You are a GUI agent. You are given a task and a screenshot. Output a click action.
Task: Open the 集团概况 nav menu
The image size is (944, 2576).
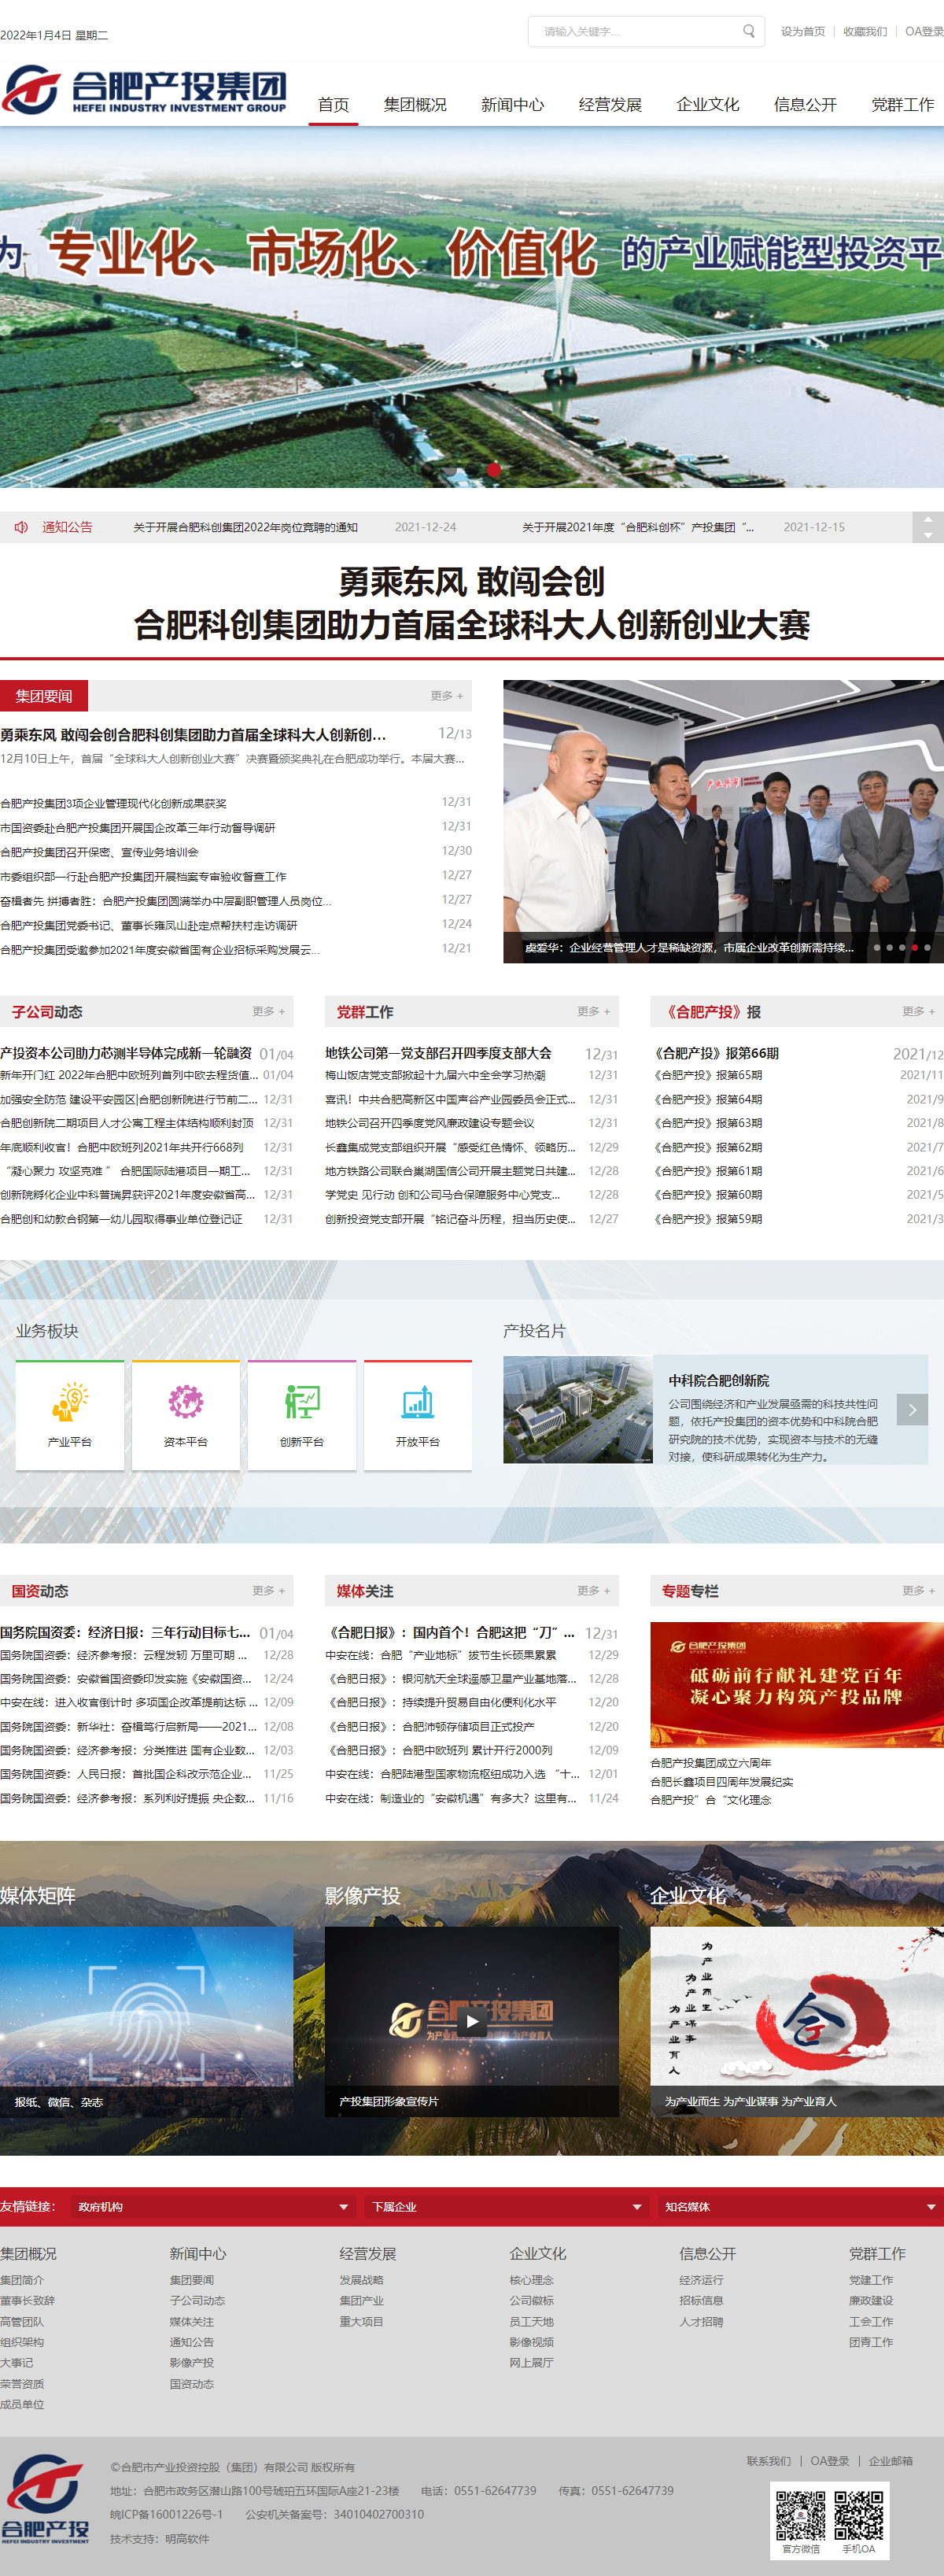pyautogui.click(x=415, y=104)
